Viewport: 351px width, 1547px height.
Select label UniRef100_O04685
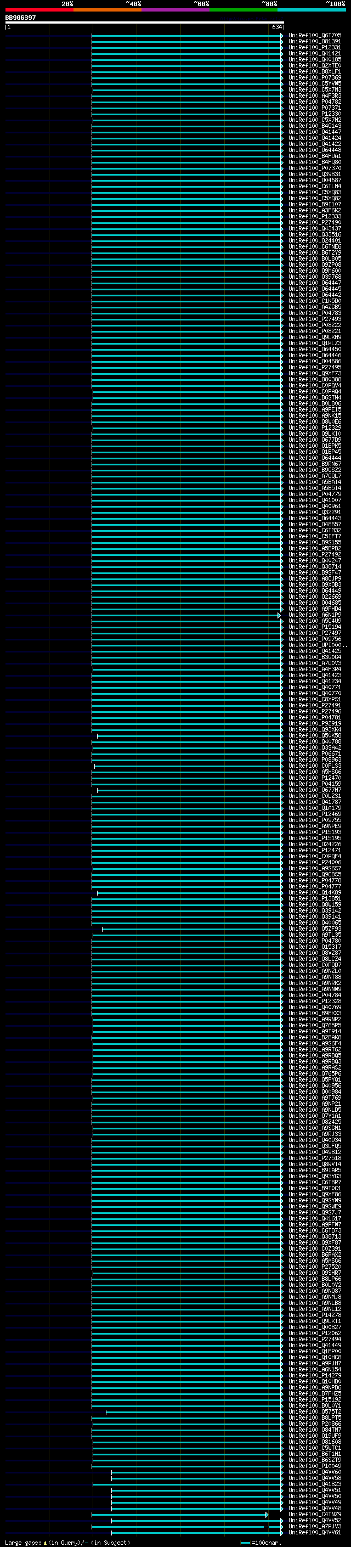pyautogui.click(x=314, y=603)
